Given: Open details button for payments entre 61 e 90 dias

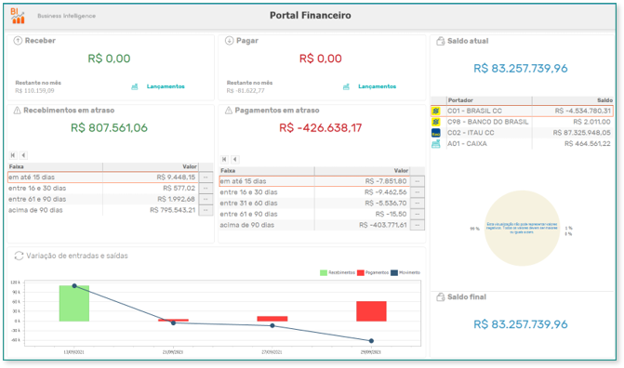Looking at the screenshot, I should coord(417,214).
